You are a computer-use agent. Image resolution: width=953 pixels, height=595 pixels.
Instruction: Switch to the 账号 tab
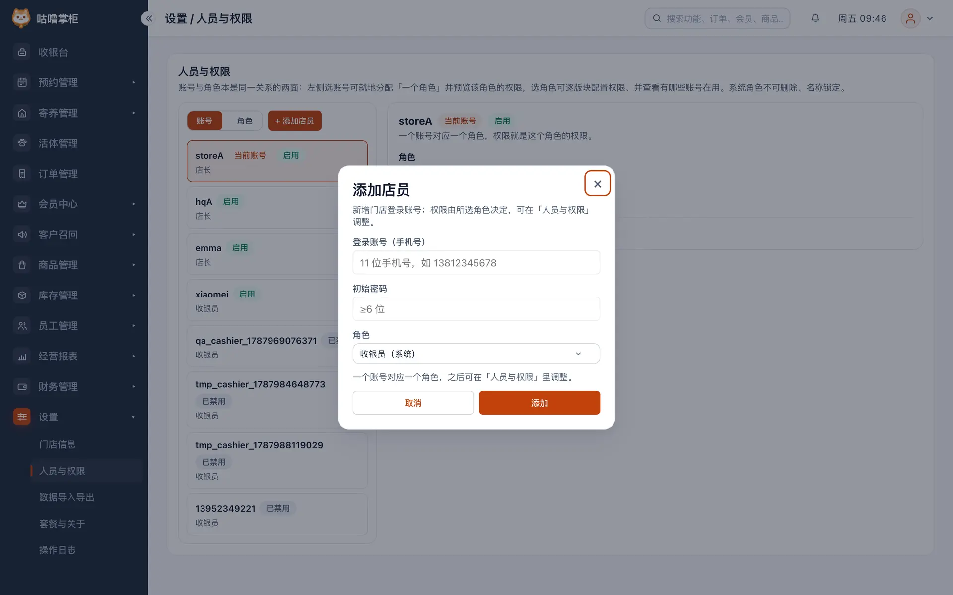point(204,121)
